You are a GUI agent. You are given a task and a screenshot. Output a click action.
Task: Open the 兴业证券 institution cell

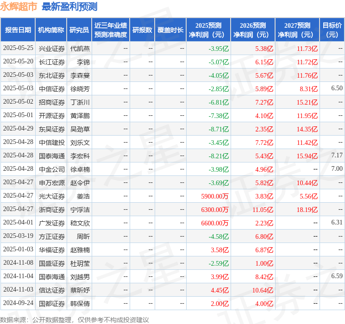51,48
